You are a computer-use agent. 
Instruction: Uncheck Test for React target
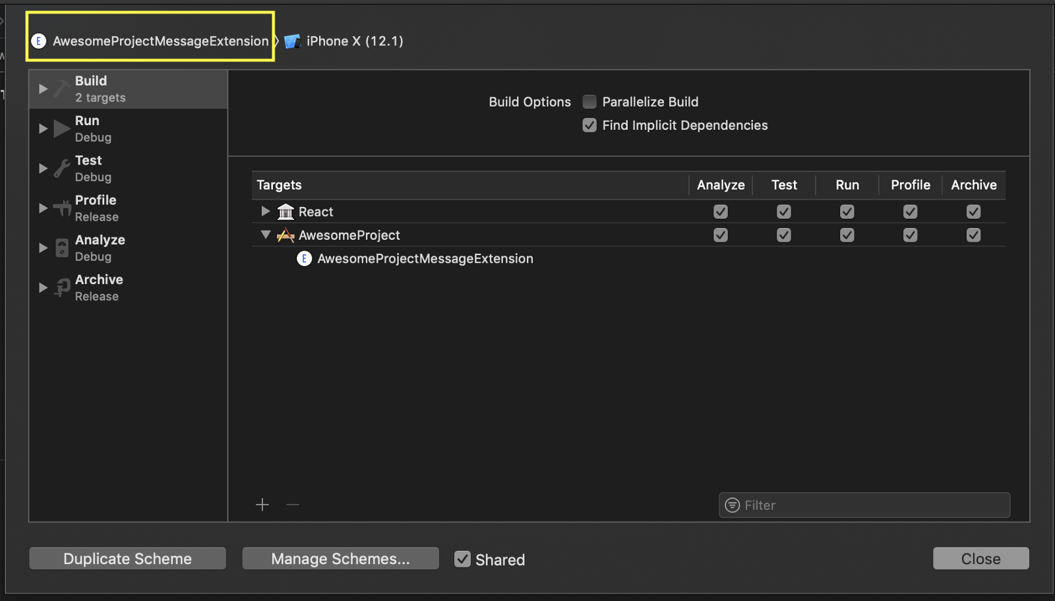tap(784, 212)
